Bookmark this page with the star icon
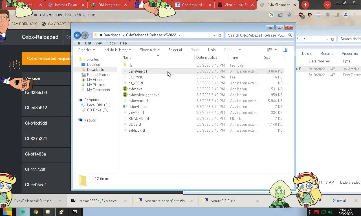Screen dimensions: 361x216 [x=289, y=15]
